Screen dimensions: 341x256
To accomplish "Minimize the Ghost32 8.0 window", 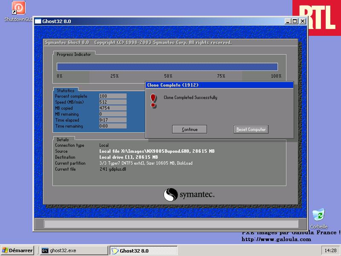I will coord(288,21).
